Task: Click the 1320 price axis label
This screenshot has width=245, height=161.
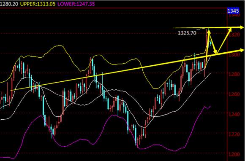Action: tap(234, 35)
